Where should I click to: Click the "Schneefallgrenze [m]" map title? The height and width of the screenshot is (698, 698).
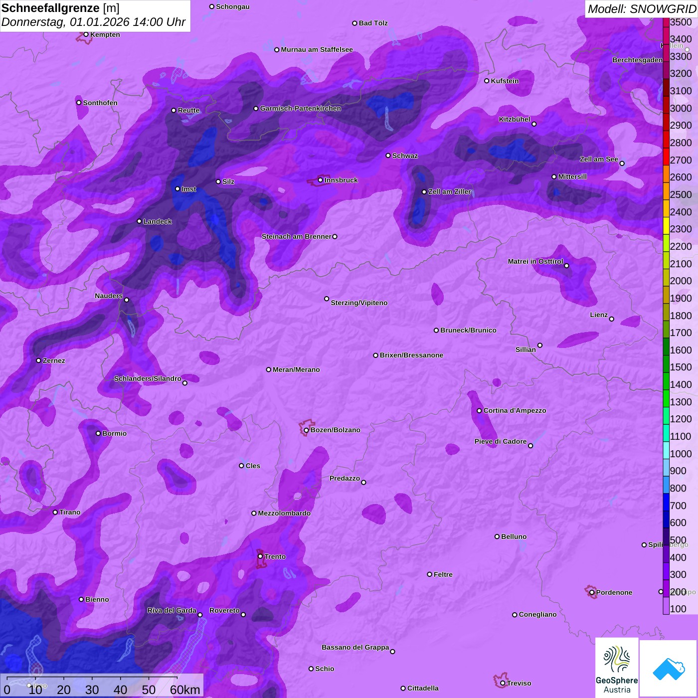pos(60,8)
